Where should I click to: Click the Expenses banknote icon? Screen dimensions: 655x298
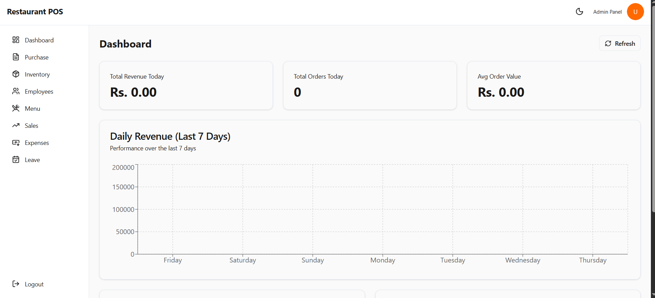coord(16,143)
